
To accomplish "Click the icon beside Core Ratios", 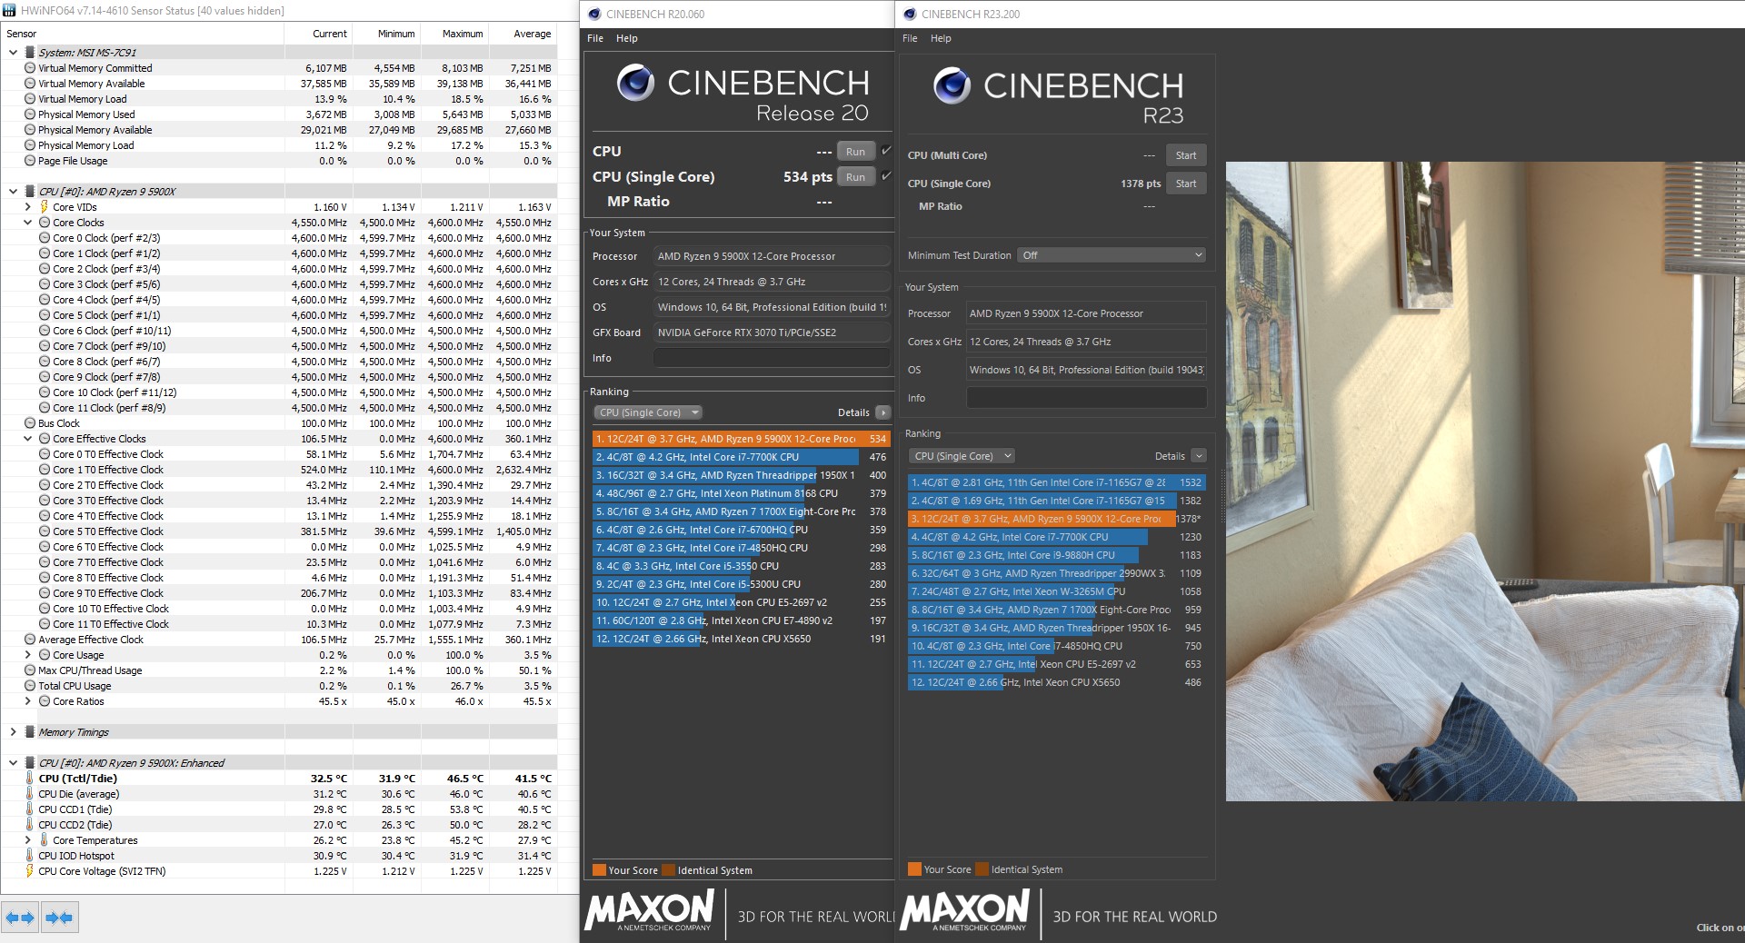I will (x=45, y=701).
